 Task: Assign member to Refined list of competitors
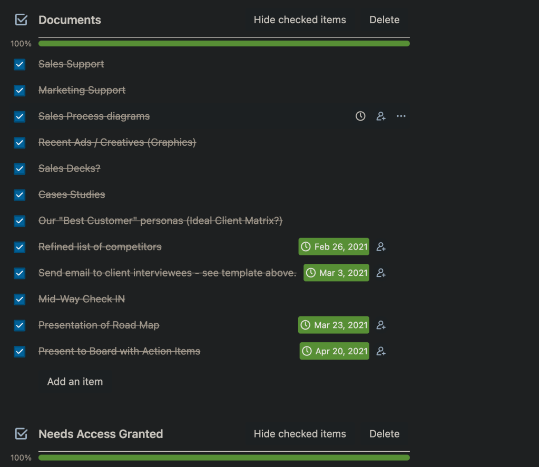pos(381,247)
